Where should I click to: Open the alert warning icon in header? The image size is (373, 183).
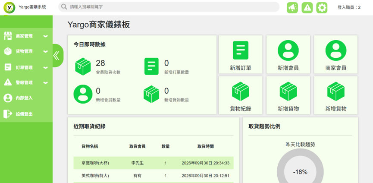[307, 8]
